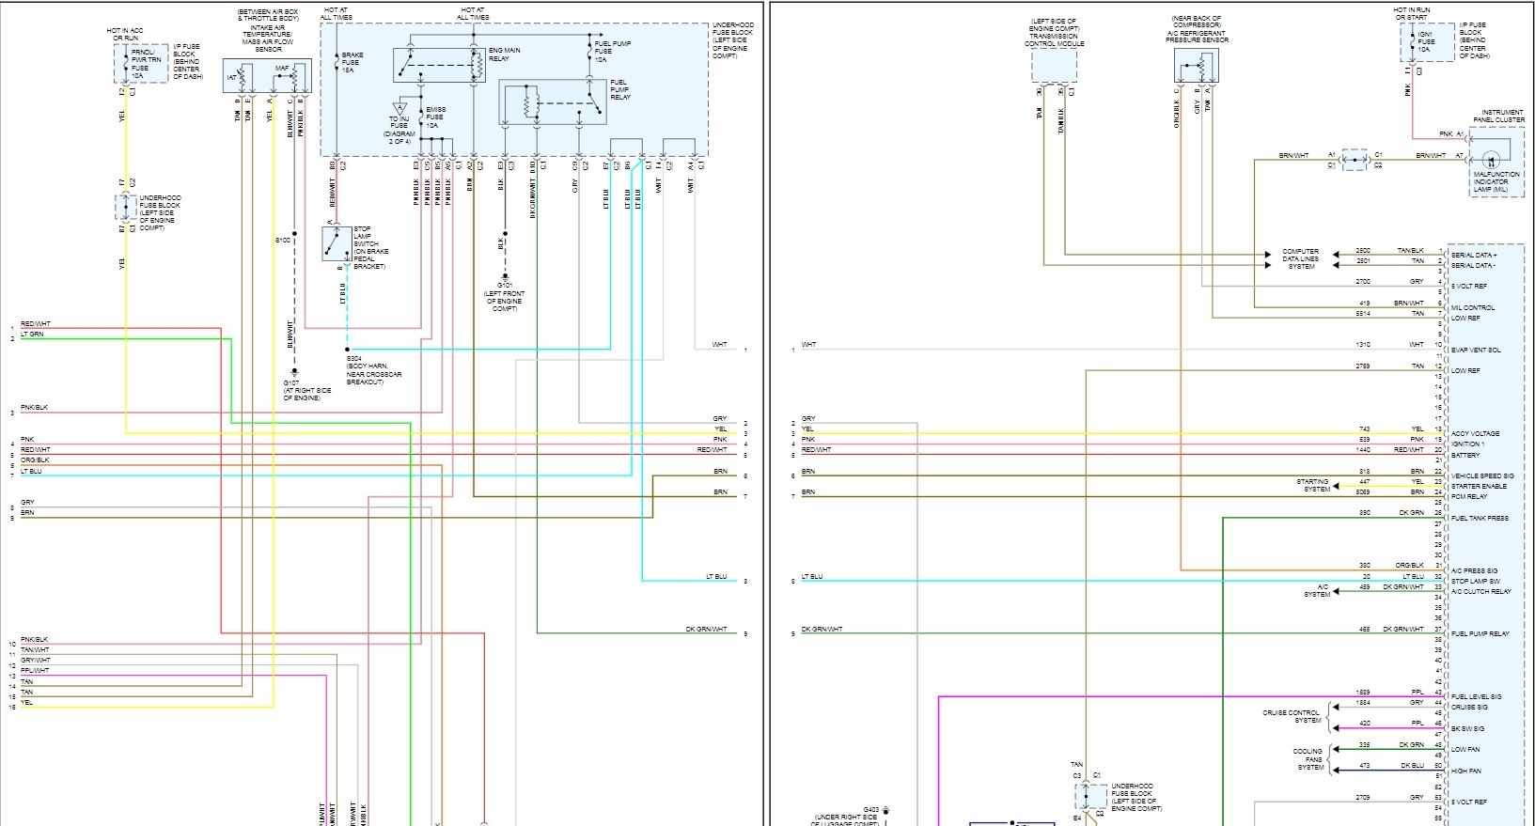Click the "G403" ground label
The image size is (1535, 826).
(873, 809)
